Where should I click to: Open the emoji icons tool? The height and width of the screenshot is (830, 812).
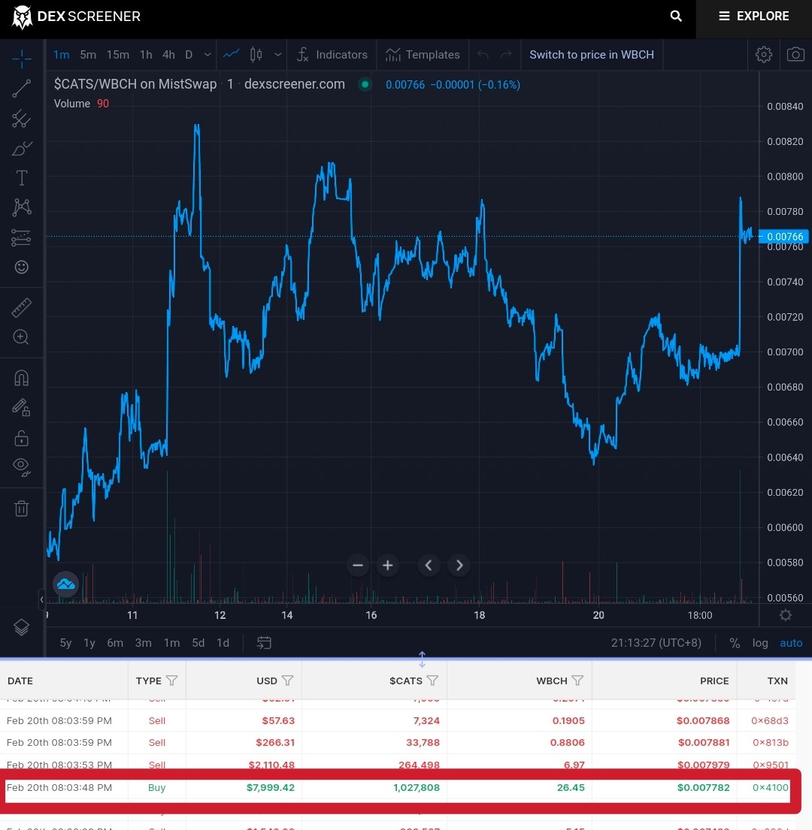point(21,267)
